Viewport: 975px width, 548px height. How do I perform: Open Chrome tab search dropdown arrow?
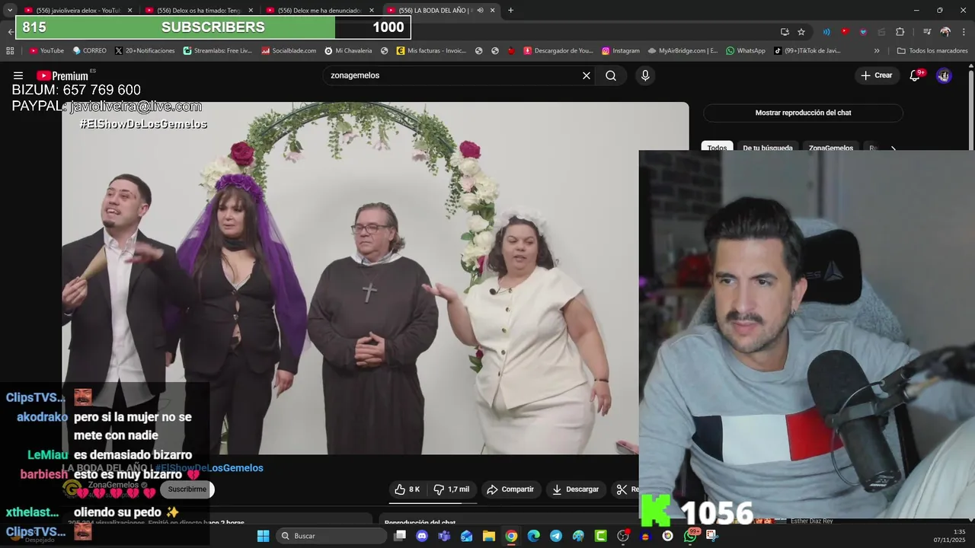(10, 10)
